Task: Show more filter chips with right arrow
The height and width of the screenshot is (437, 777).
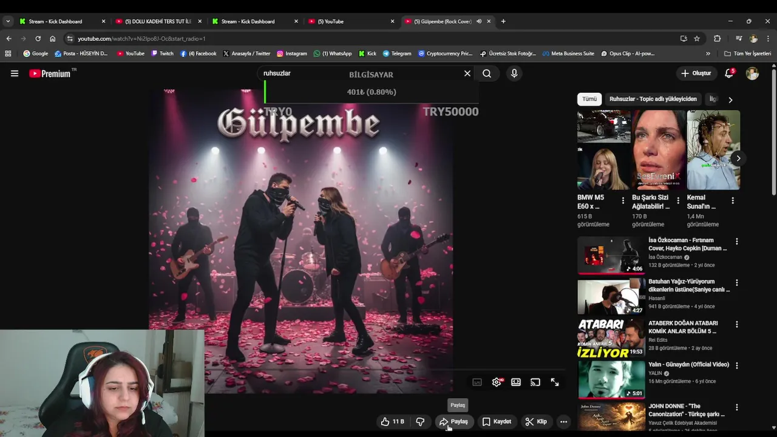Action: [x=730, y=100]
